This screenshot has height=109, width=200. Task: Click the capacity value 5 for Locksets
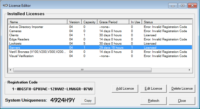(84, 43)
